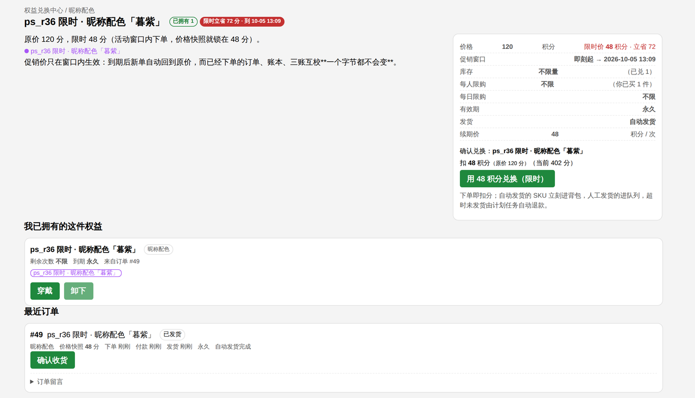Open 昵称配色 breadcrumb link
The image size is (695, 398).
(x=81, y=10)
